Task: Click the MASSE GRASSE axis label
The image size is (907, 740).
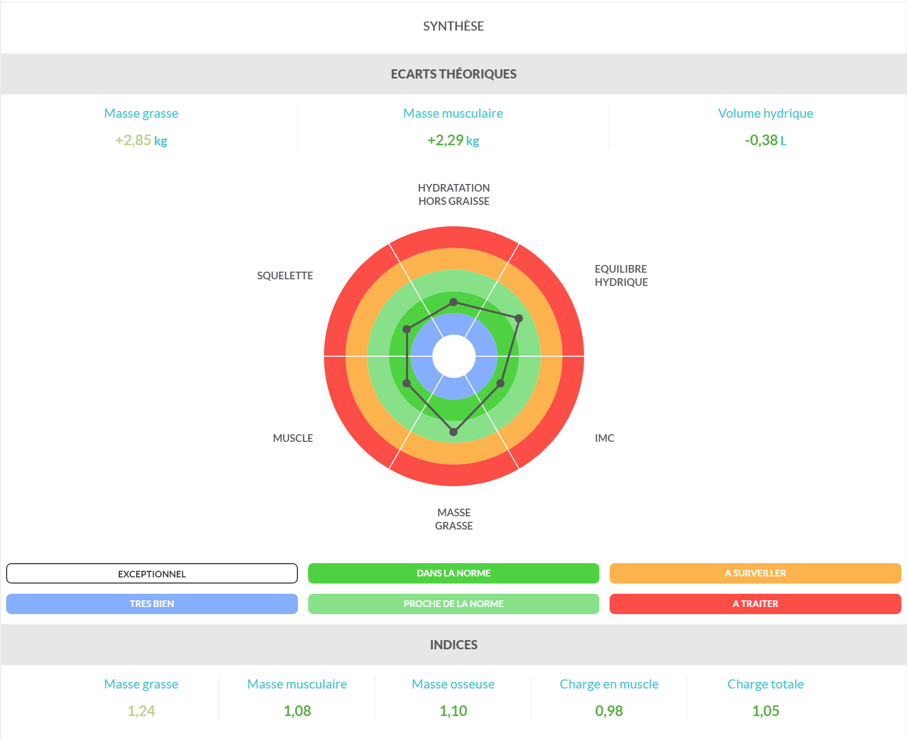Action: tap(453, 519)
